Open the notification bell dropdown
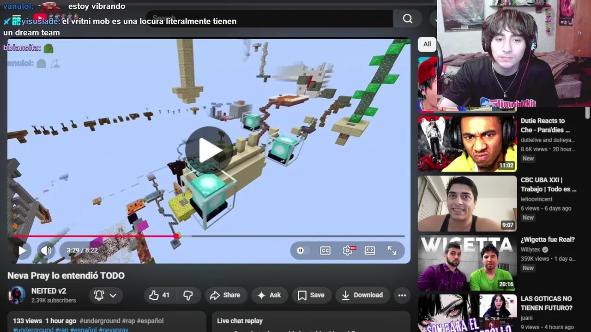Screen dimensions: 591x332 (105, 295)
